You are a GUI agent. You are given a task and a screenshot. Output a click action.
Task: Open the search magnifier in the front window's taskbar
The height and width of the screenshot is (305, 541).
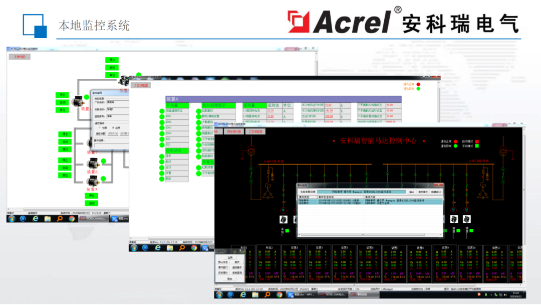pyautogui.click(x=267, y=294)
